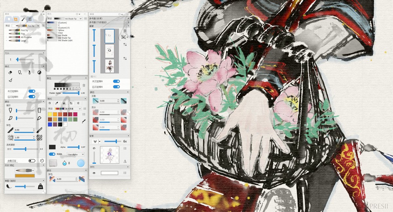Open the brush shape marker dropdown

click(25, 170)
